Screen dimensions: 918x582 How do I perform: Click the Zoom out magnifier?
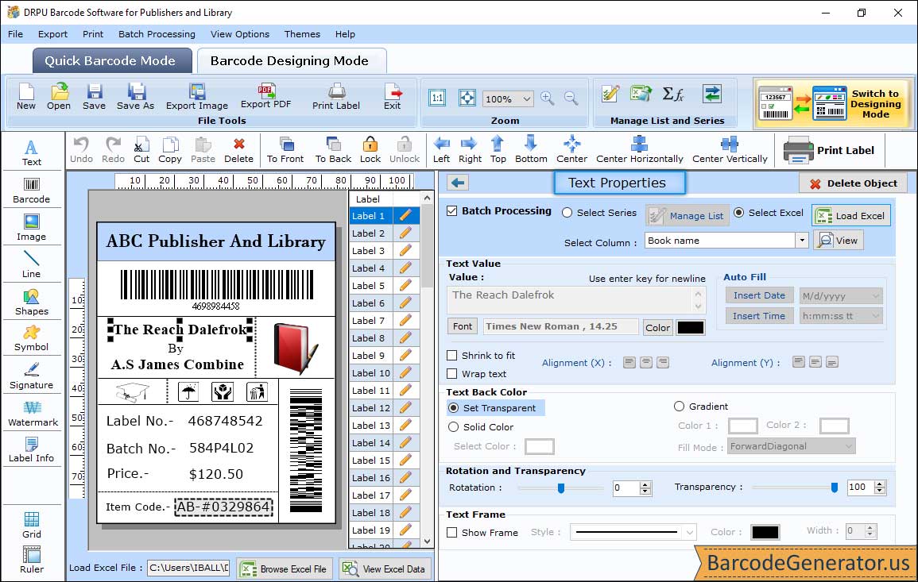pos(571,98)
